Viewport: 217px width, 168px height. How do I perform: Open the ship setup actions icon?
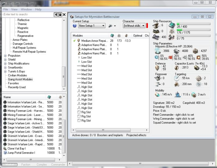tap(110, 26)
